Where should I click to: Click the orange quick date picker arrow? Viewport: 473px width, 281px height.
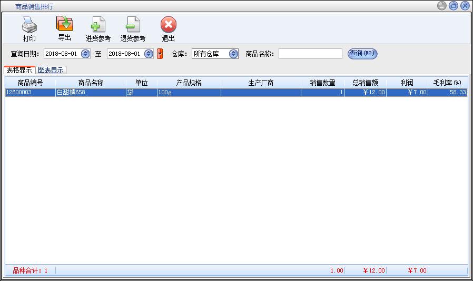click(x=160, y=54)
